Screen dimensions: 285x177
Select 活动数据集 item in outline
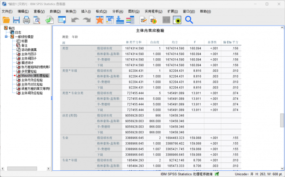(29, 49)
